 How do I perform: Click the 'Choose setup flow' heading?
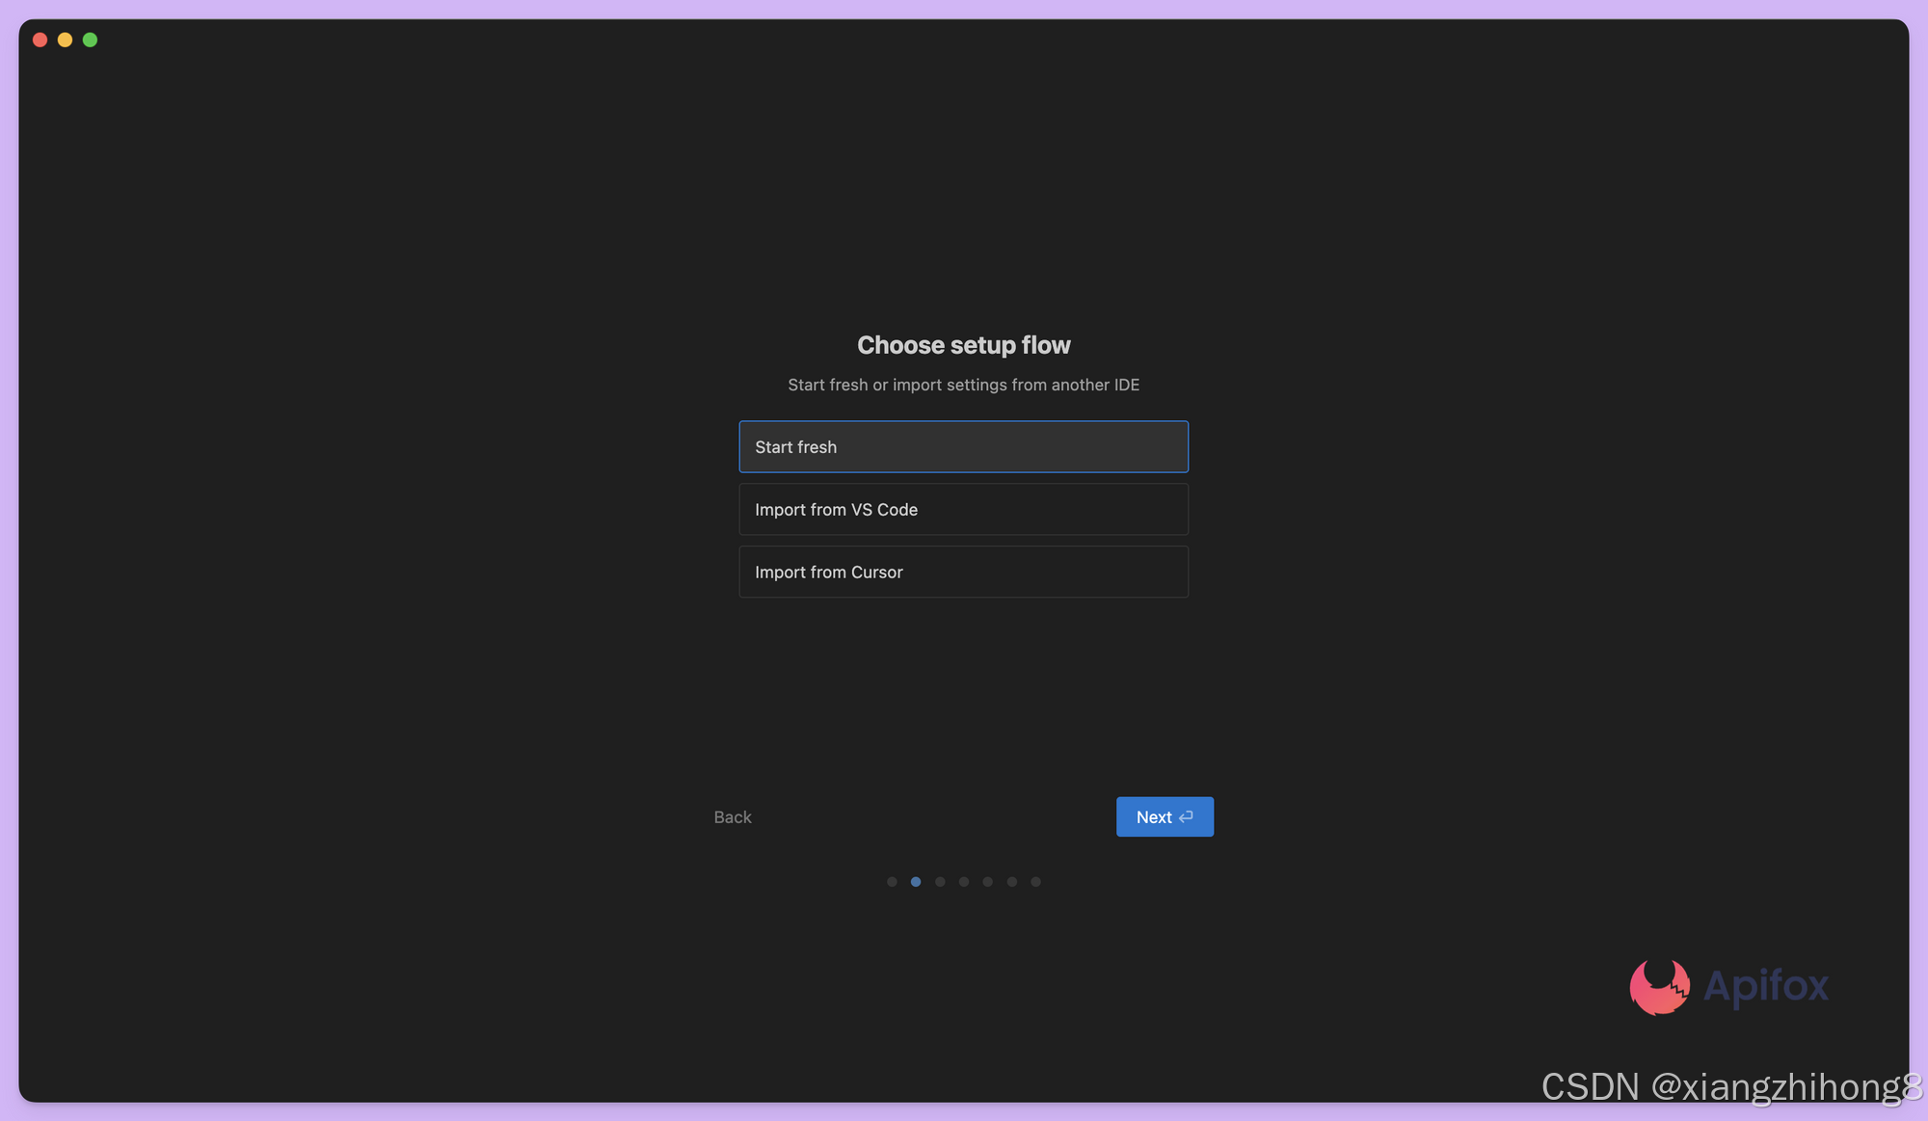pyautogui.click(x=963, y=345)
